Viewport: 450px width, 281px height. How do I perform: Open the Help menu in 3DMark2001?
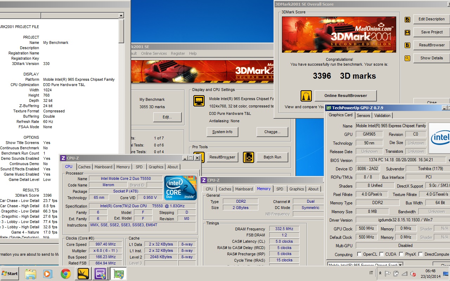point(193,53)
